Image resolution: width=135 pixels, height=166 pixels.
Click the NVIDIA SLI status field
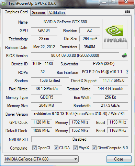(x=80, y=139)
